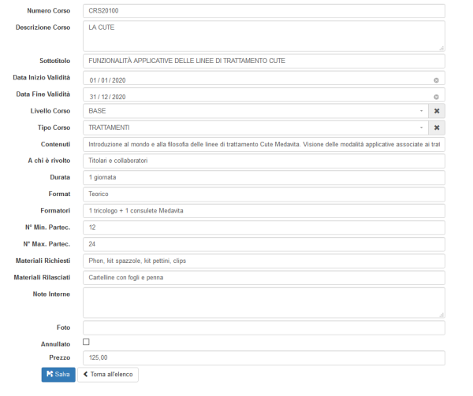Toggle the Annullato checkbox
473x396 pixels.
pos(86,342)
